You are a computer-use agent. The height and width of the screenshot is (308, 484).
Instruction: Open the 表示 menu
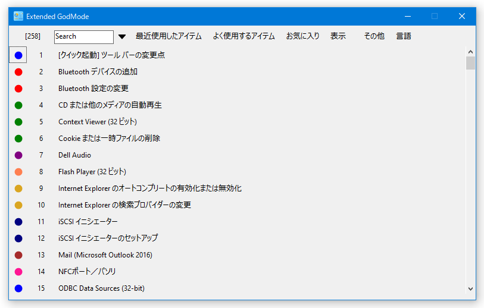[338, 36]
